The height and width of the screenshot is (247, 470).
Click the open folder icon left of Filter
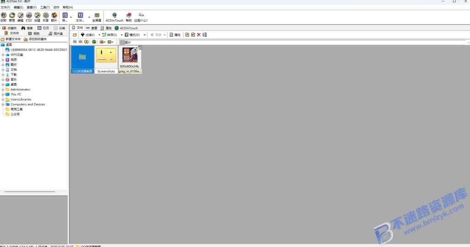click(x=75, y=35)
